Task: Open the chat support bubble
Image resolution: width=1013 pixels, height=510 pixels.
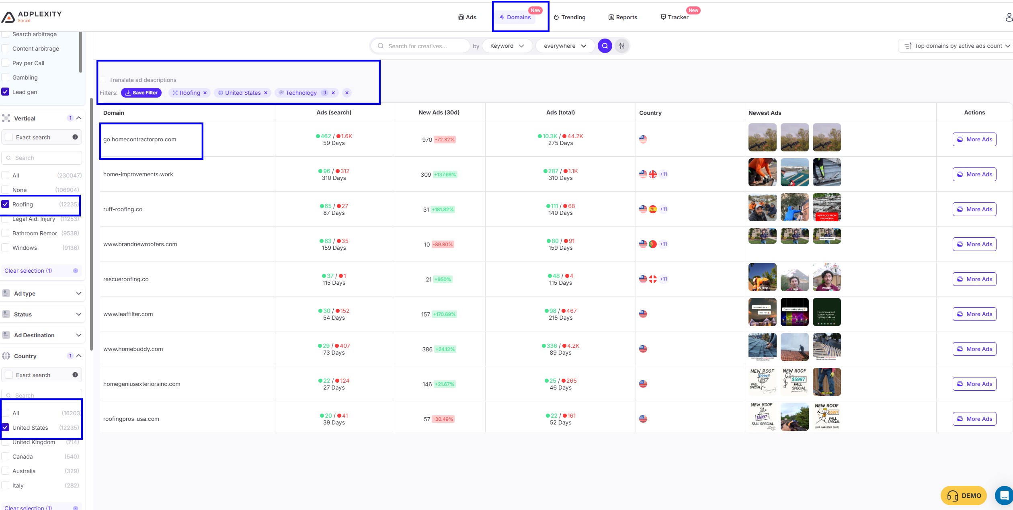Action: click(x=1004, y=495)
